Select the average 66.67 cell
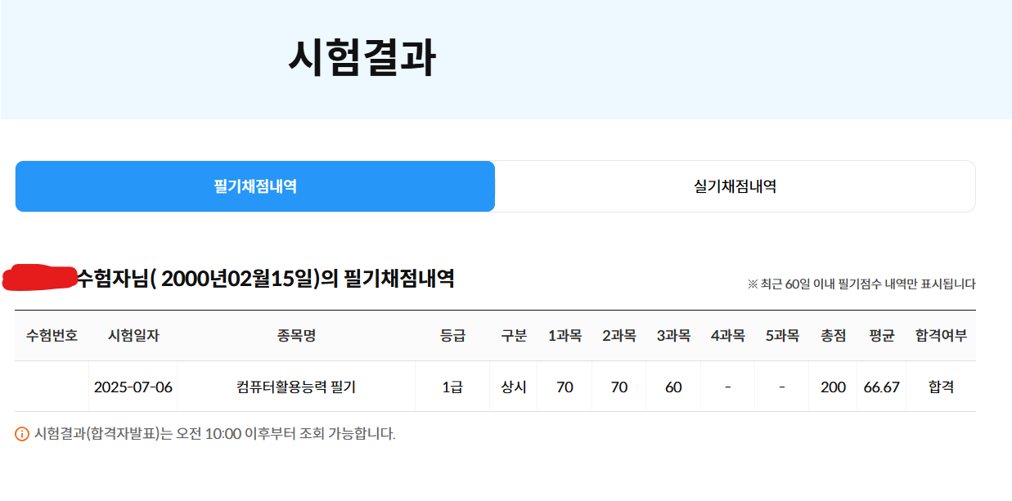The width and height of the screenshot is (1012, 501). 881,387
